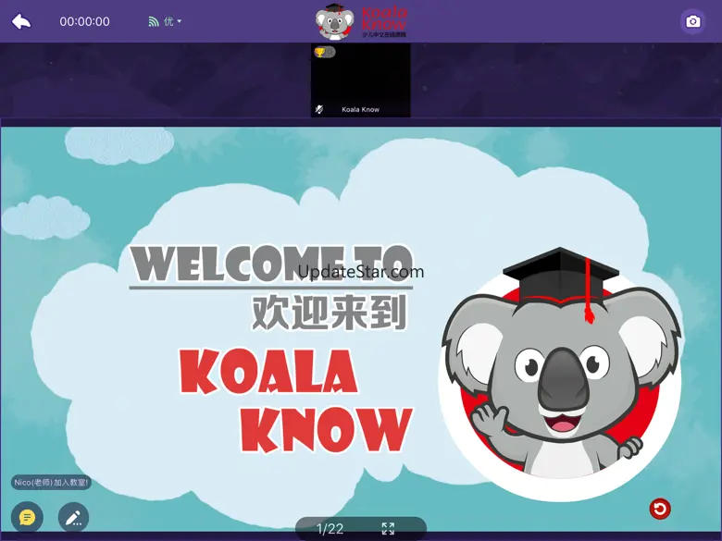This screenshot has width=722, height=541.
Task: Select the Koala Know video tile
Action: point(361,80)
